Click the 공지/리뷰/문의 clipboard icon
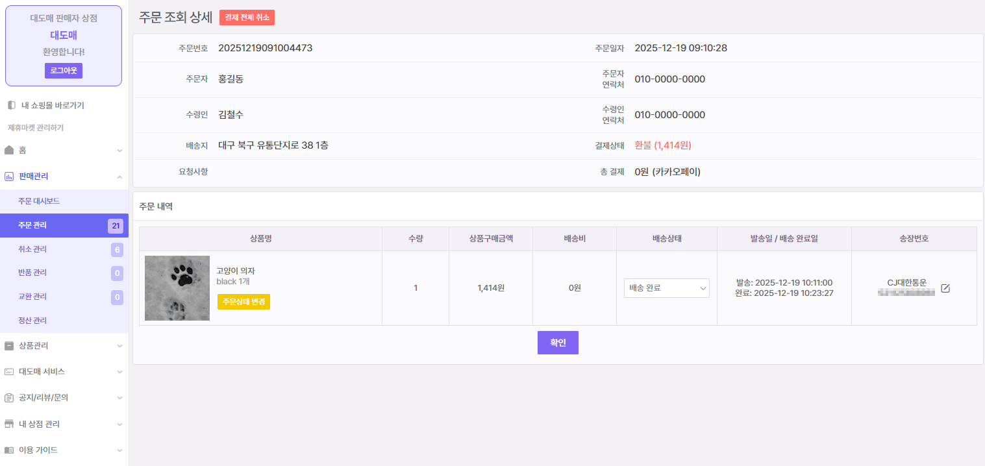This screenshot has height=466, width=985. click(x=9, y=398)
